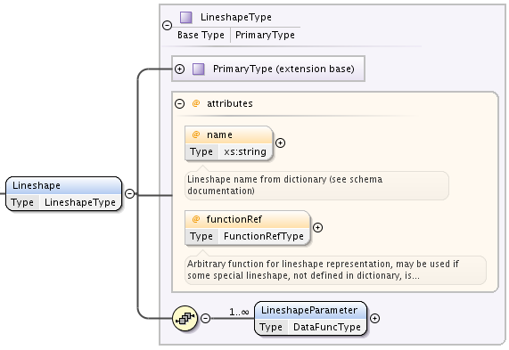Screen dimensions: 509x350
Task: Click the attributes heading text
Action: point(230,103)
